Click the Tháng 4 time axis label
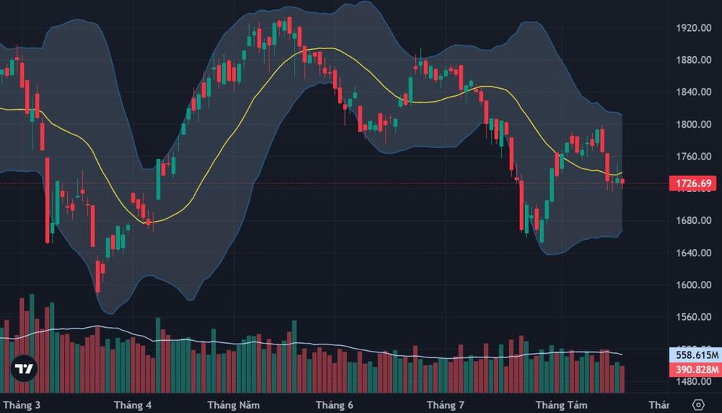This screenshot has width=722, height=413. pyautogui.click(x=133, y=405)
